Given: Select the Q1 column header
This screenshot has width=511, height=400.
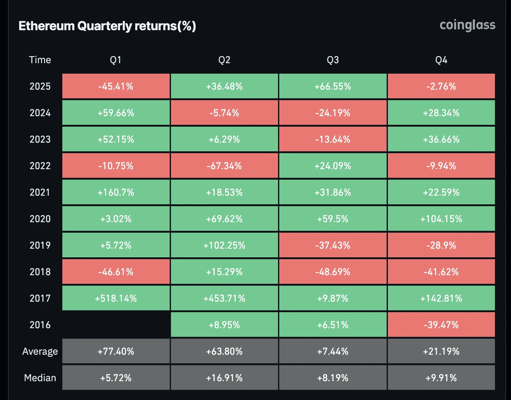Looking at the screenshot, I should click(x=116, y=60).
